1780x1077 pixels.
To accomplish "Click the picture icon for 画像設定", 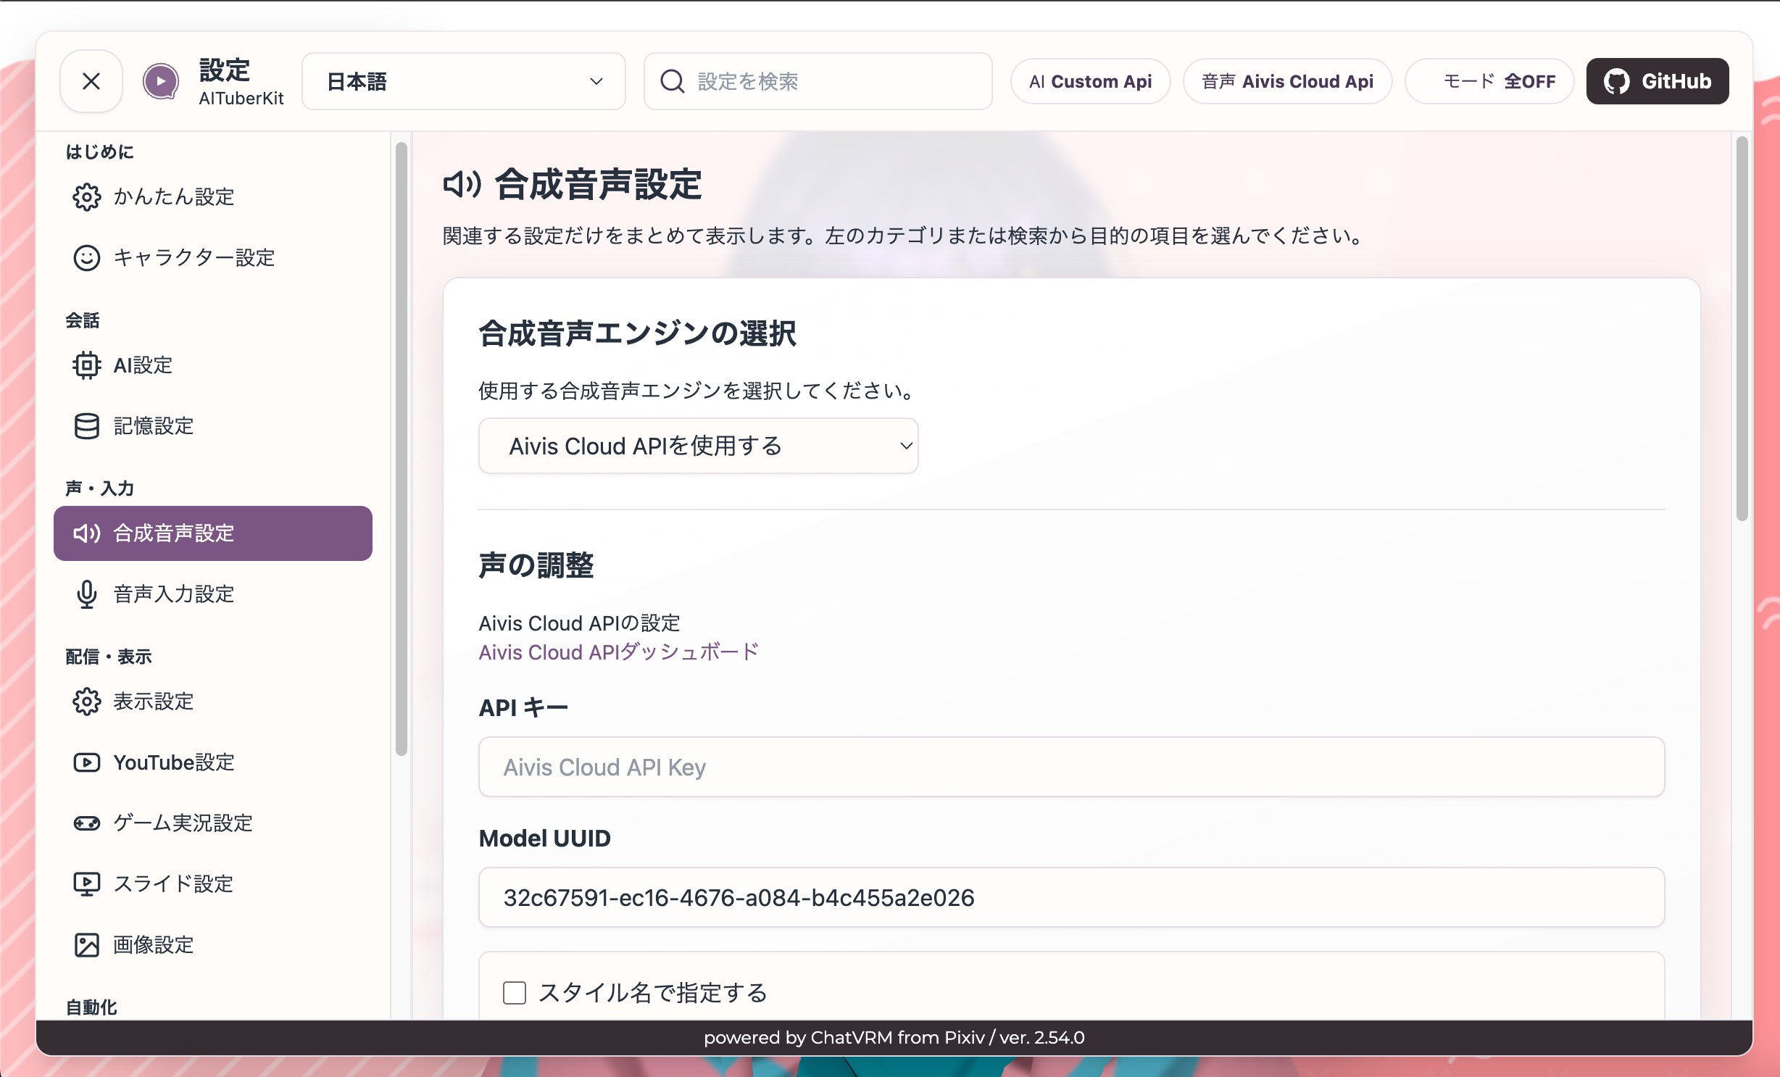I will pos(87,944).
